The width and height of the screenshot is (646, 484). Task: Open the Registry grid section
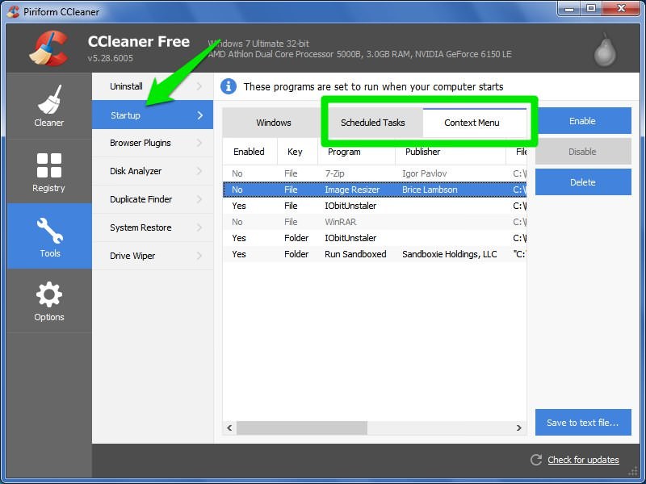click(48, 172)
